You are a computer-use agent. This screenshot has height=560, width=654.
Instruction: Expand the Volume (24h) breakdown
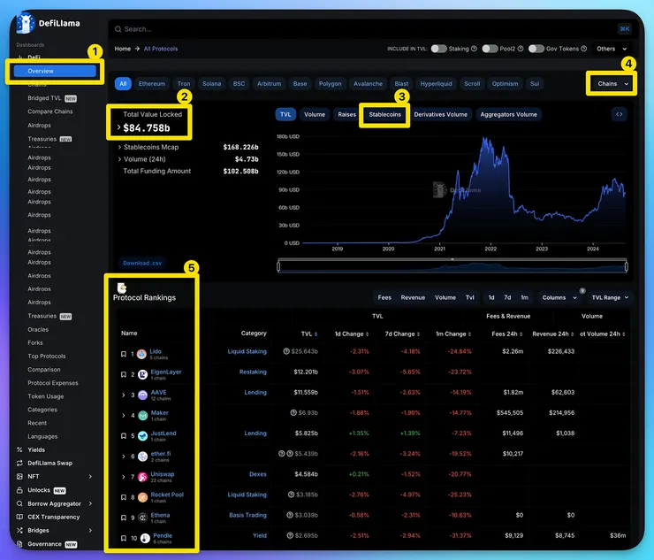(x=119, y=159)
